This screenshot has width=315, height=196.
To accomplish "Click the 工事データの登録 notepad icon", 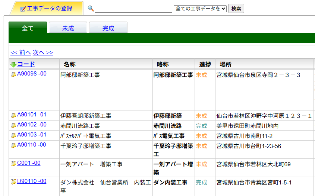I will [x=23, y=9].
